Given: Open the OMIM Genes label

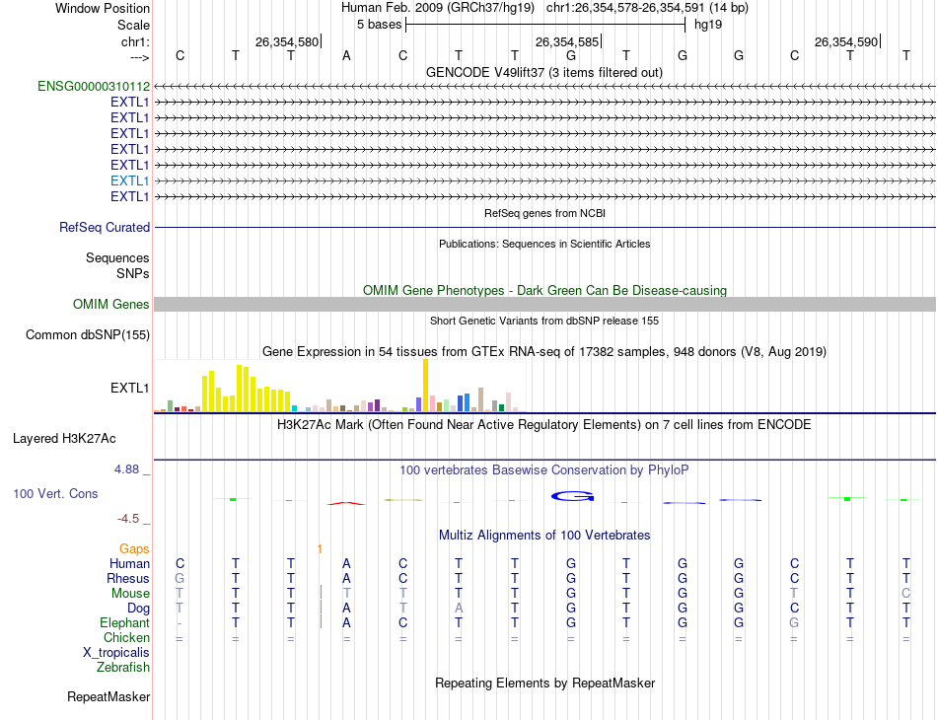Looking at the screenshot, I should 111,305.
